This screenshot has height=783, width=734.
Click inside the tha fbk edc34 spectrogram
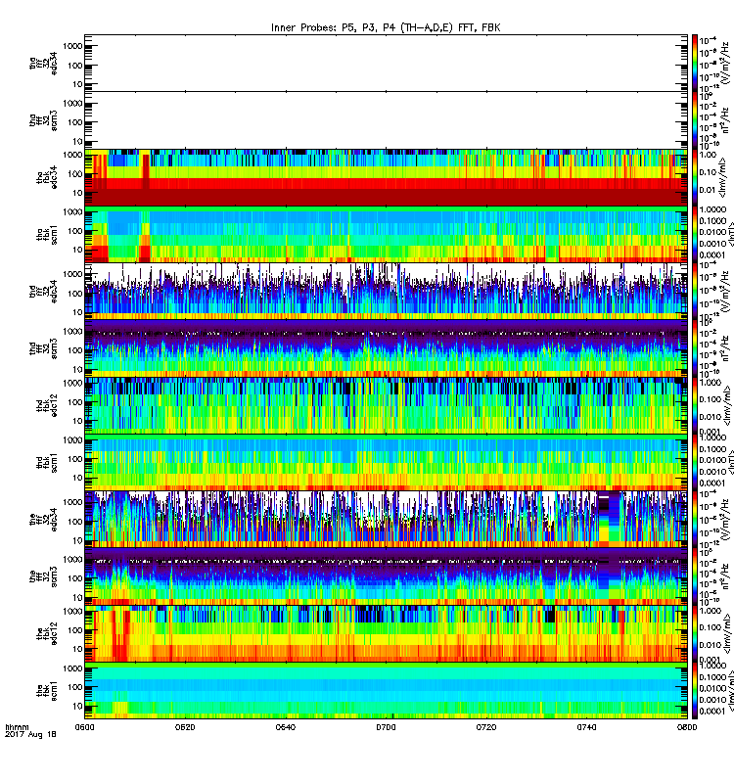tap(386, 177)
